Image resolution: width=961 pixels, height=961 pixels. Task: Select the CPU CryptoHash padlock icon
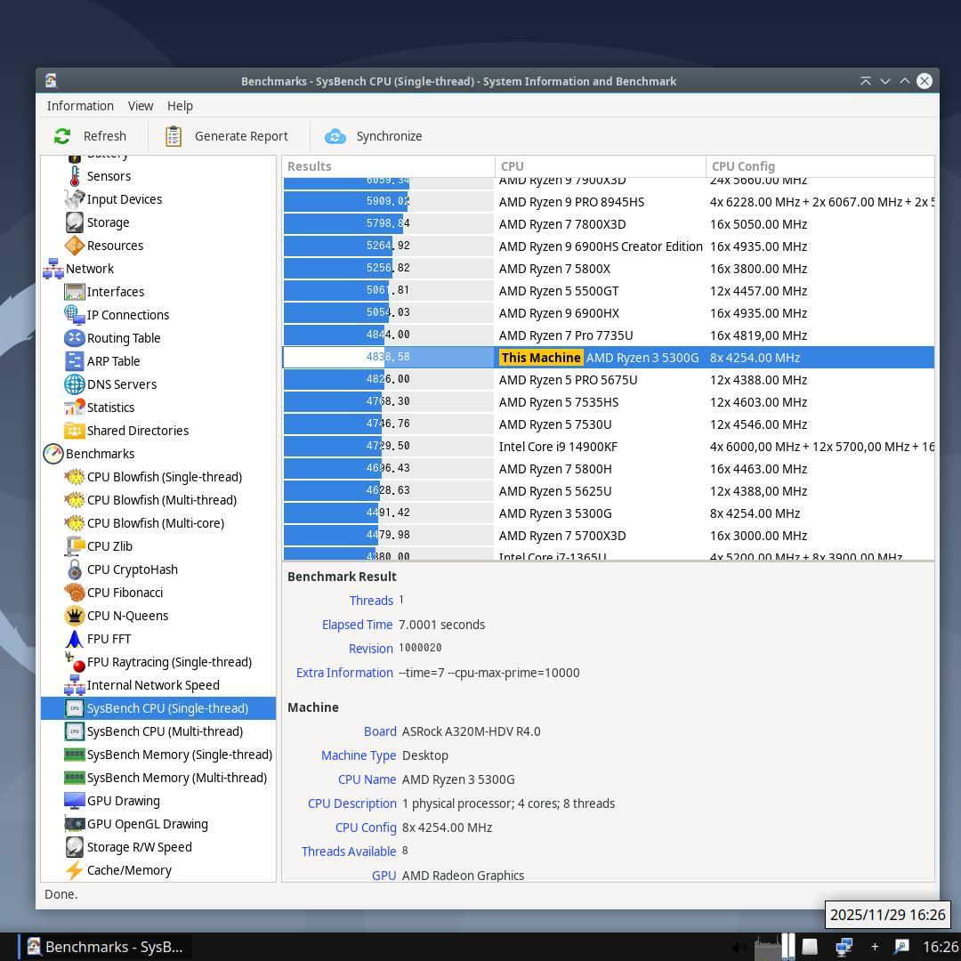[x=75, y=569]
